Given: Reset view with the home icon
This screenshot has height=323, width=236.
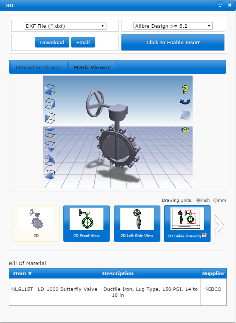Looking at the screenshot, I should point(185,130).
